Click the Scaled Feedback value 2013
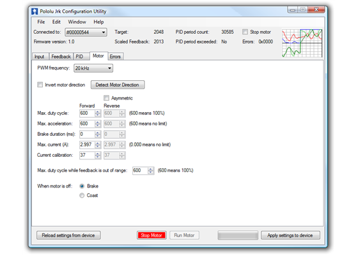This screenshot has height=255, width=358. click(159, 41)
